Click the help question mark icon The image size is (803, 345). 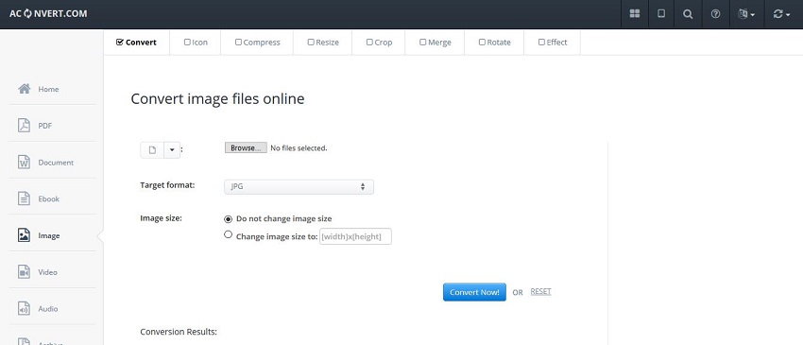pos(715,14)
